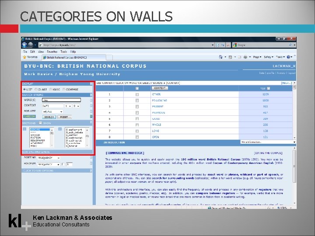Image resolution: width=315 pixels, height=236 pixels.
Task: Click section 1 icon left of register list
Action: pos(24,129)
